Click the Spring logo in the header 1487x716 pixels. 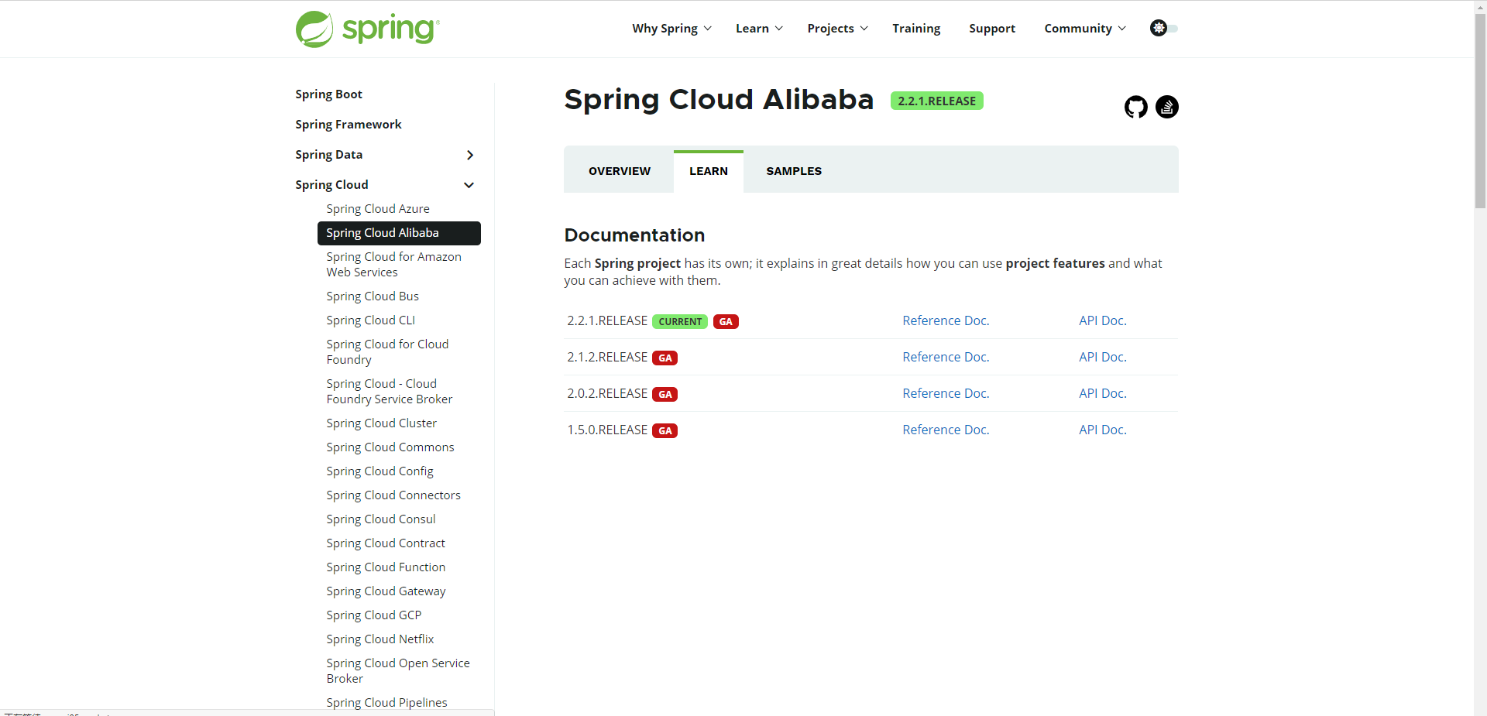click(366, 29)
